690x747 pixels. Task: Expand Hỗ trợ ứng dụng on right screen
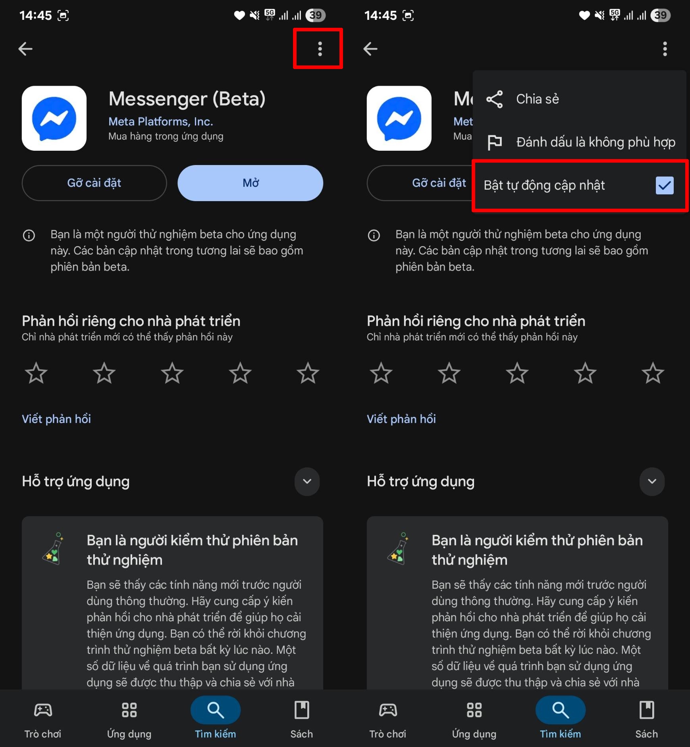point(652,482)
